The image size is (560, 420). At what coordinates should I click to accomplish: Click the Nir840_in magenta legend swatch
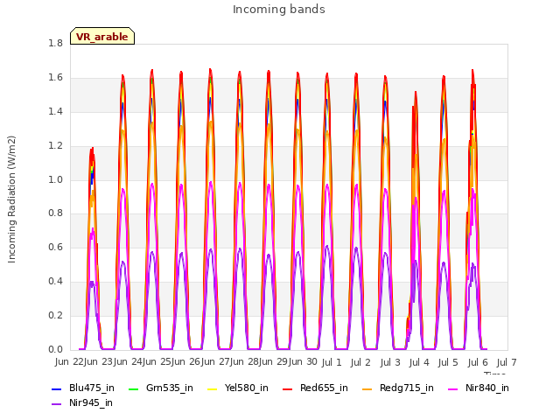click(x=453, y=388)
